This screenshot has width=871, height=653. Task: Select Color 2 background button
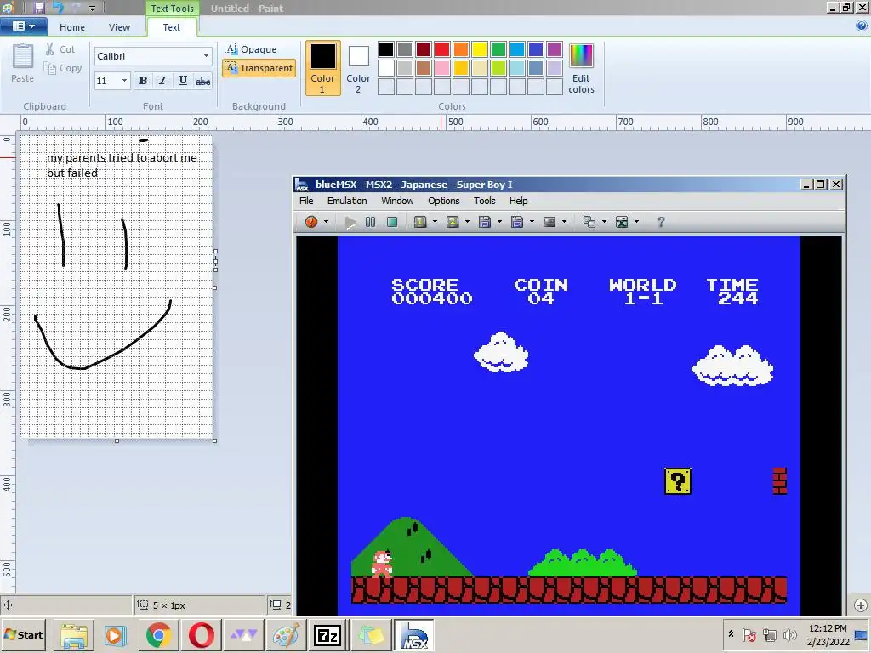[x=358, y=68]
